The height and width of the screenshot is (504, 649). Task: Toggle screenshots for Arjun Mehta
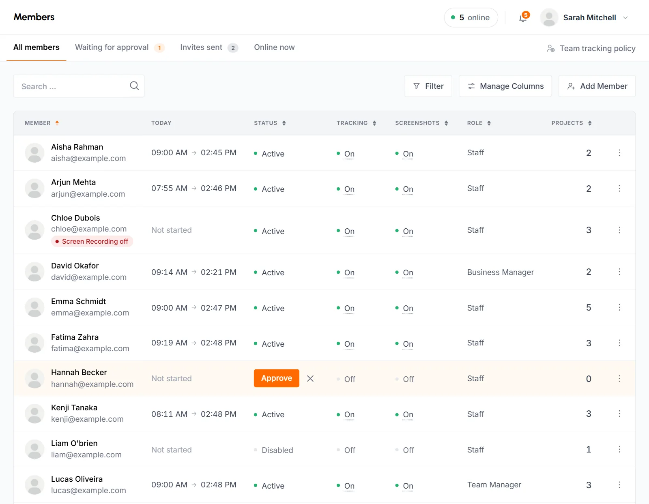pos(408,189)
